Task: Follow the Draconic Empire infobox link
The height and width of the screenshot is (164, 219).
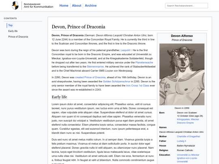Action: 185,123
